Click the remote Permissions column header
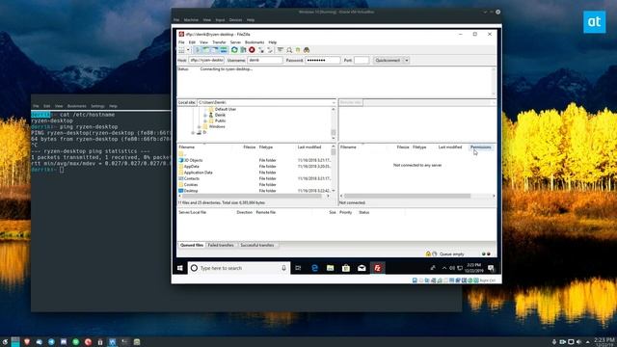This screenshot has height=347, width=617. click(481, 147)
